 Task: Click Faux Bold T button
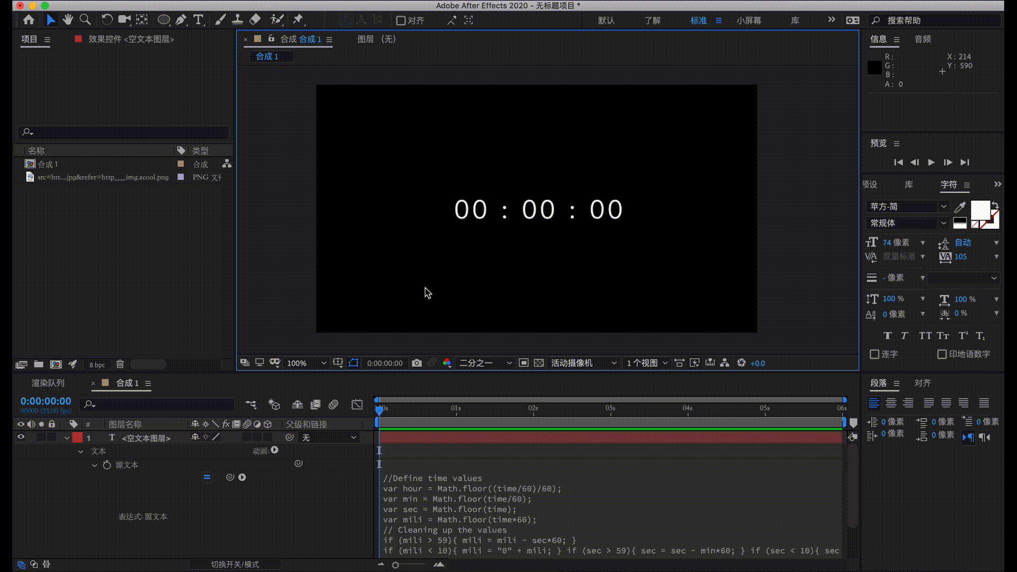888,336
